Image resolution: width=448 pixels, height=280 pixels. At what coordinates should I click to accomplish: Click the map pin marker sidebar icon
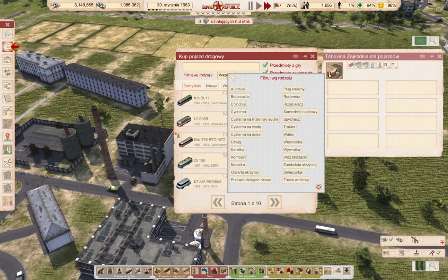[7, 137]
